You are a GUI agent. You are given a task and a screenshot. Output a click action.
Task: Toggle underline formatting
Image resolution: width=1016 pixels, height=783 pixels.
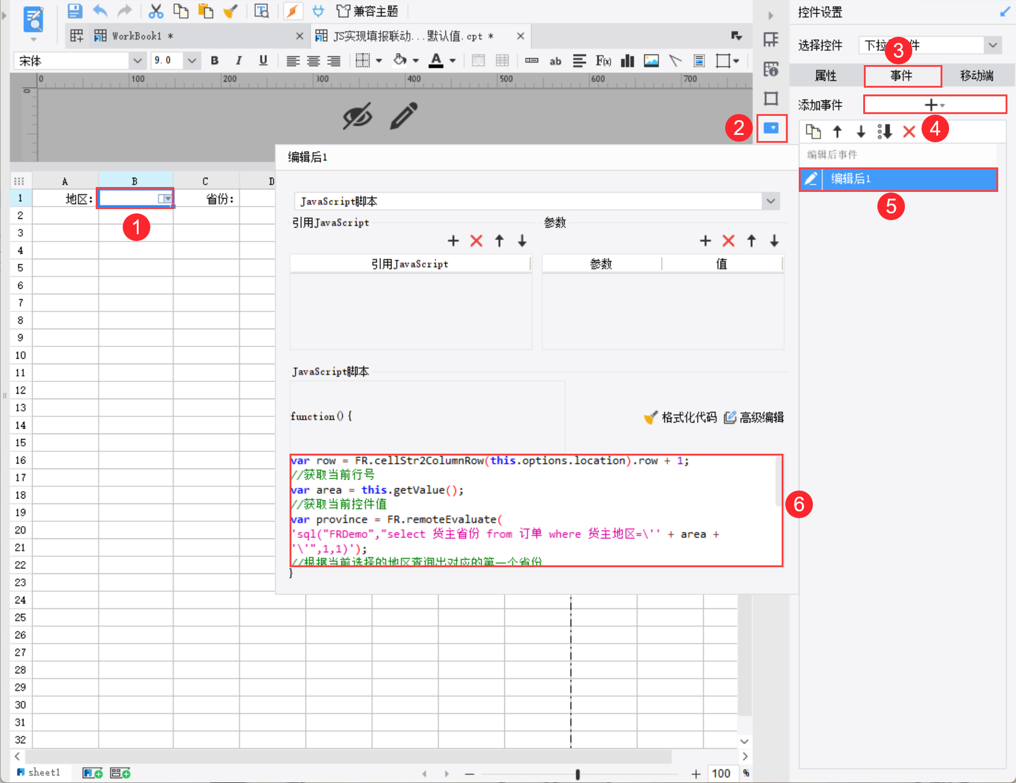[x=263, y=61]
